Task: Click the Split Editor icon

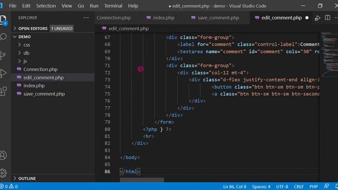Action: point(327,17)
